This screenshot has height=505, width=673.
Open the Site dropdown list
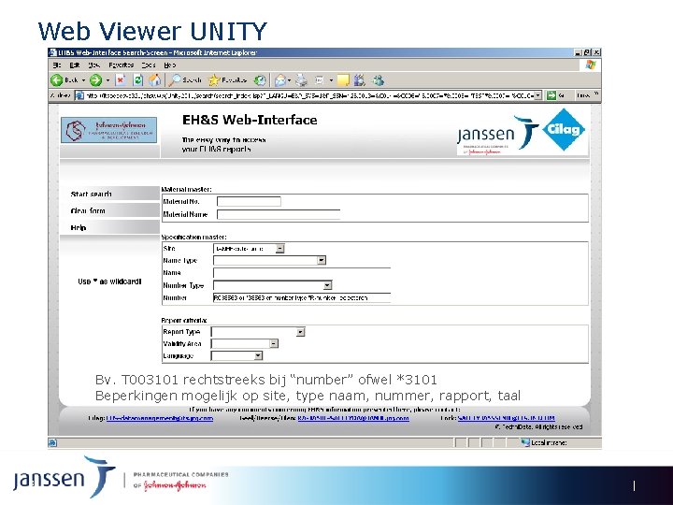(279, 249)
